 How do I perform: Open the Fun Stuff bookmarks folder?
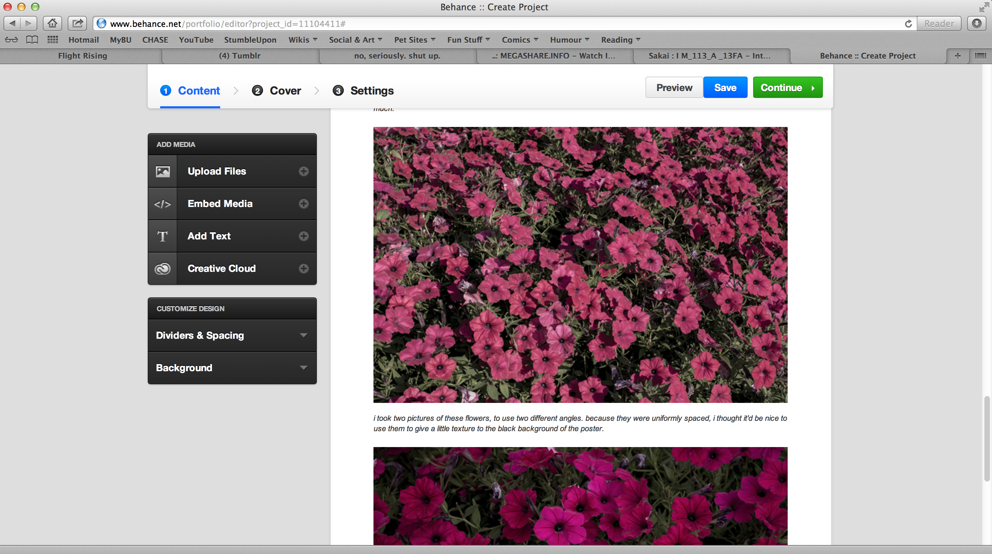click(468, 40)
